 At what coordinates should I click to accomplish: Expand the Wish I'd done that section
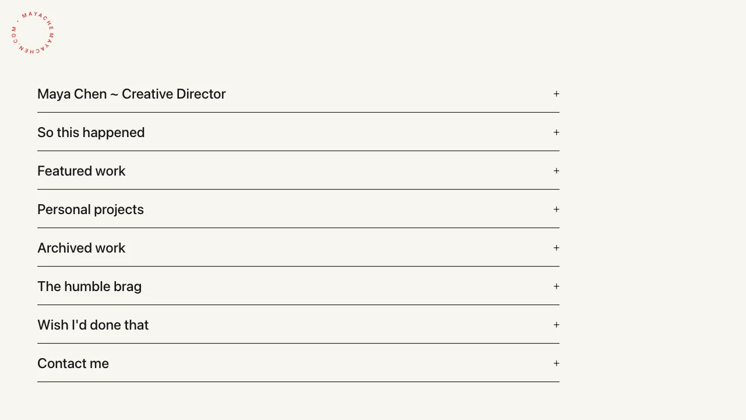298,325
